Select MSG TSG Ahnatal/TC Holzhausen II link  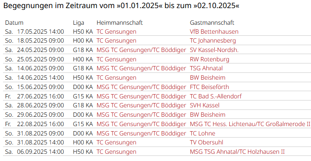237,152
